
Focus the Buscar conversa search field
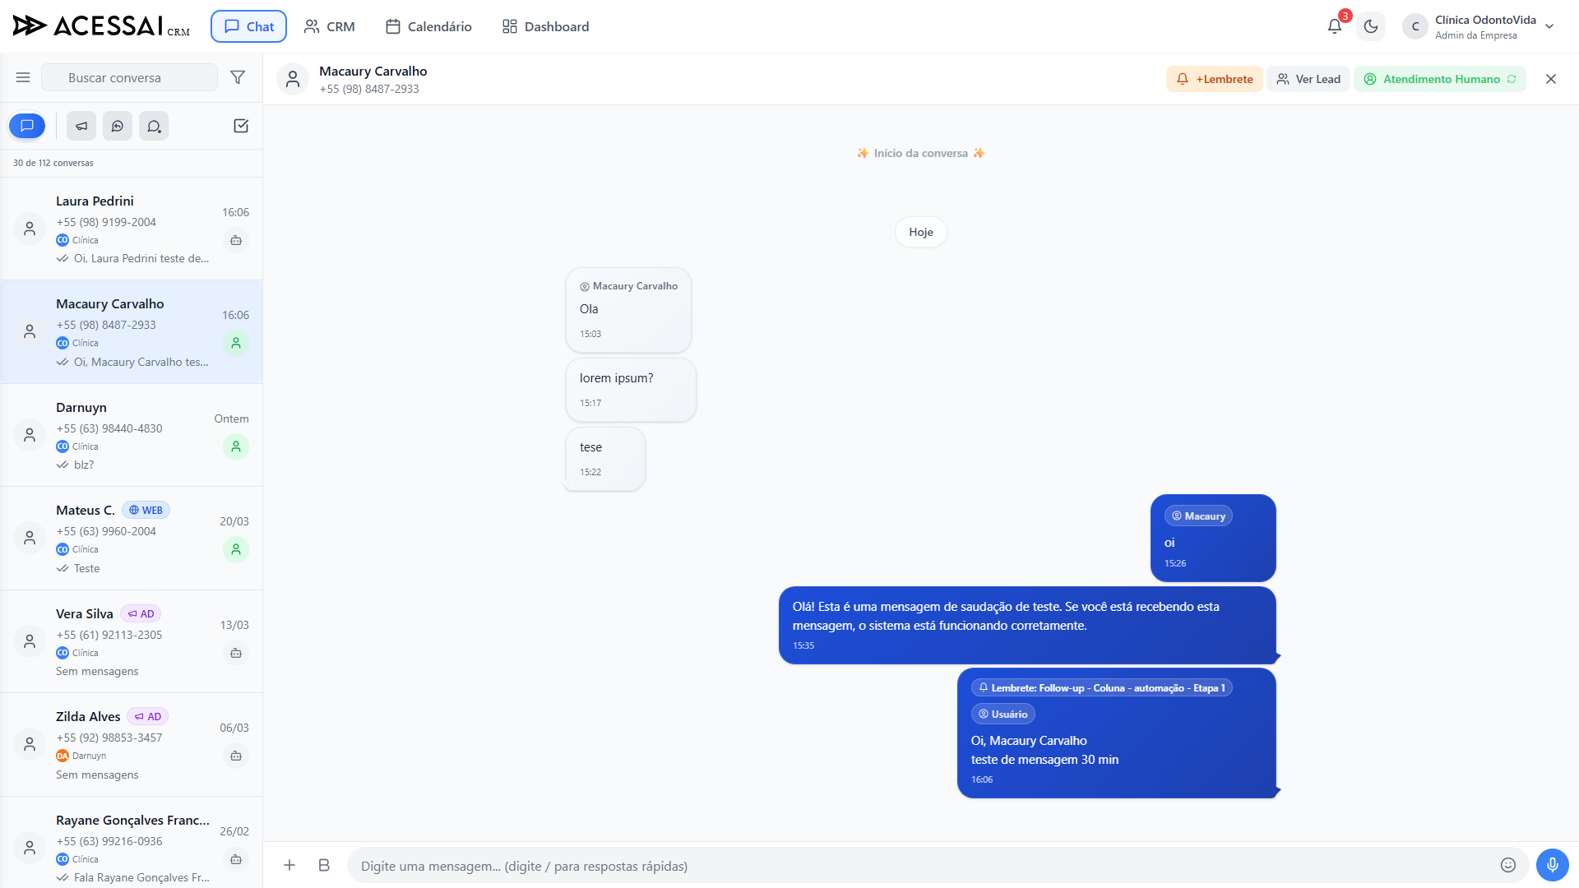129,77
